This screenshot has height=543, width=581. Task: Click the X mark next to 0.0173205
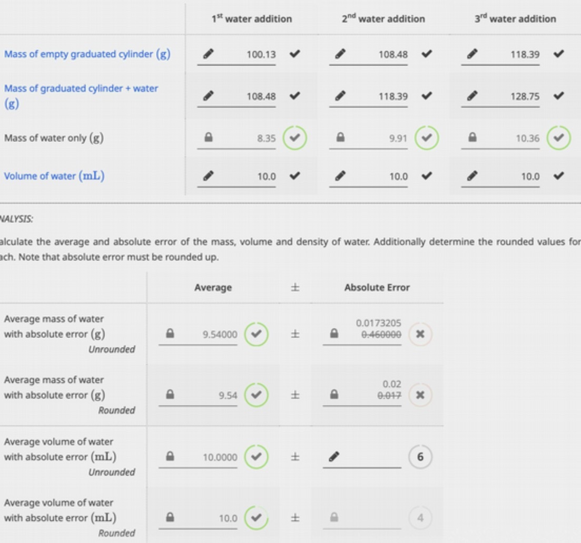pos(420,334)
